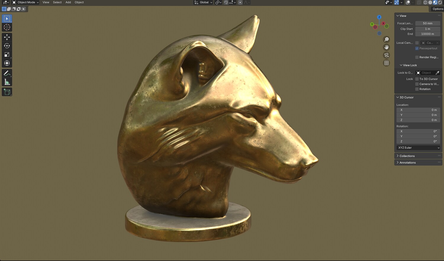Open the selectability and visibility dropdown
Screen dimensions: 444x261
click(389, 2)
